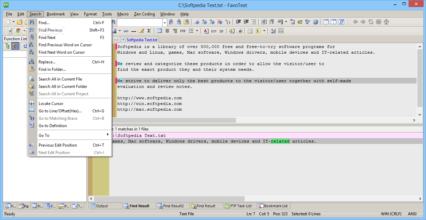
Task: Switch to the Output bottom tab
Action: coord(105,206)
